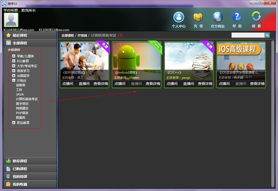The height and width of the screenshot is (191, 278).
Task: Click 点播间 for 软件测试培训 course
Action: pyautogui.click(x=68, y=84)
